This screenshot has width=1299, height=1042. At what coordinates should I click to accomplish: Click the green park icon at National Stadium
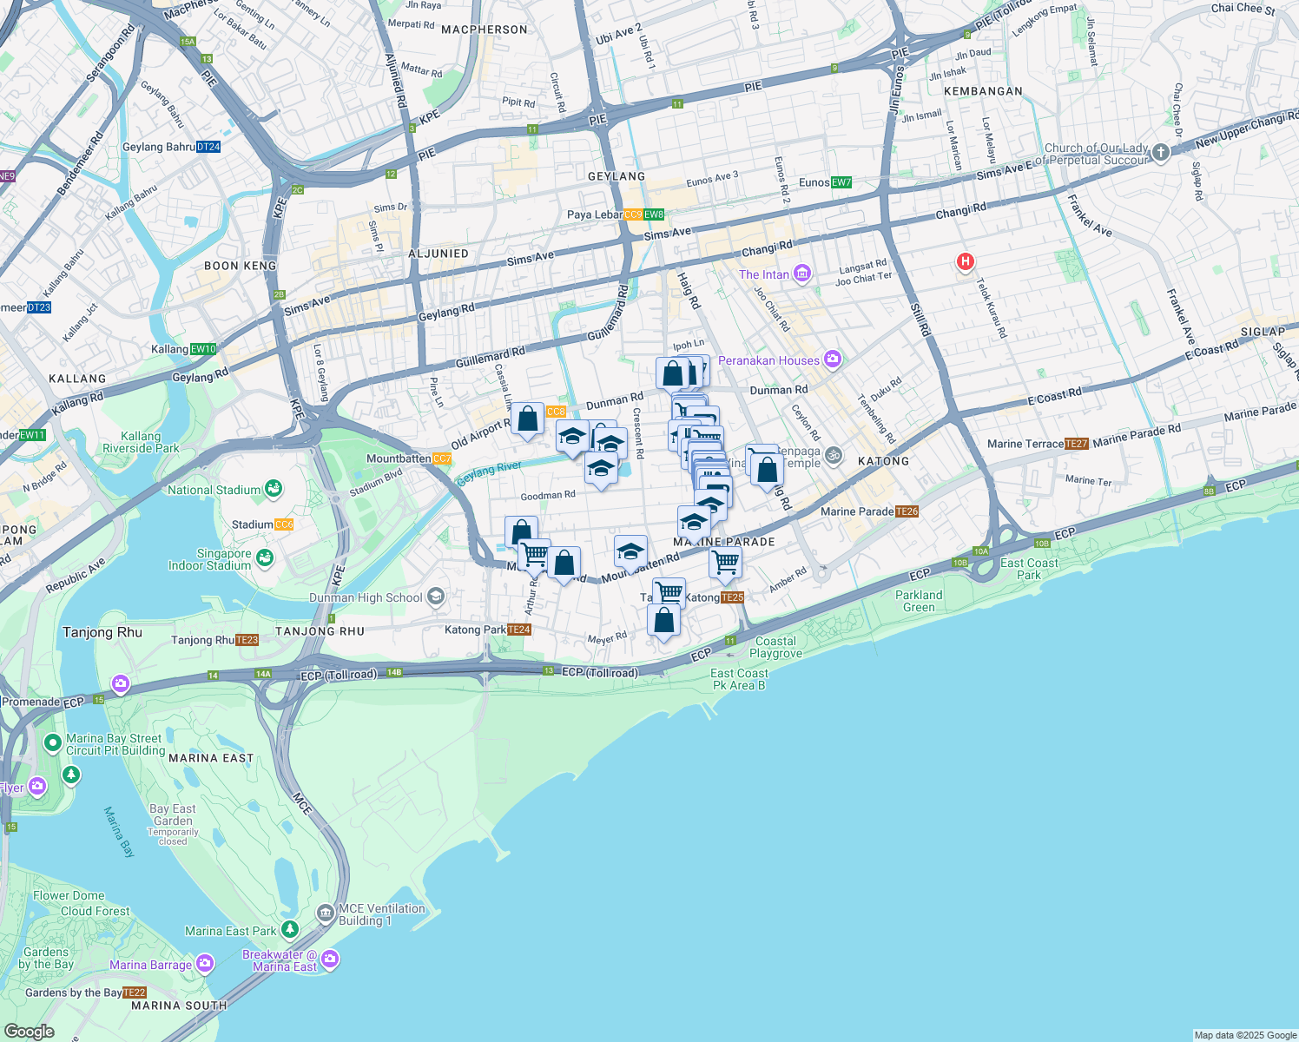point(272,489)
